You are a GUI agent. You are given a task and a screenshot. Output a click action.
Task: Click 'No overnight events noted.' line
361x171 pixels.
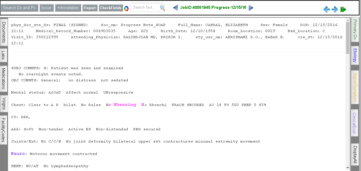(51, 74)
